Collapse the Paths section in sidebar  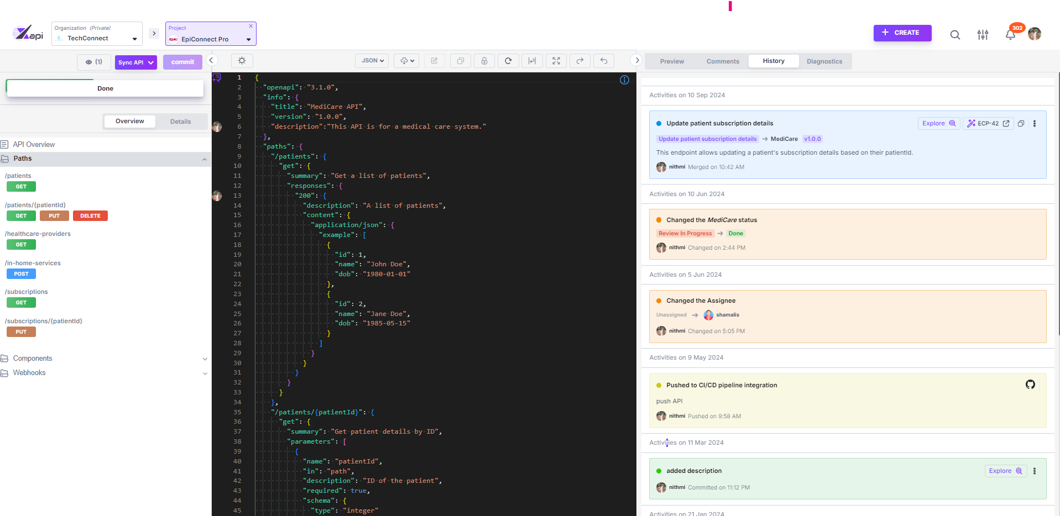pyautogui.click(x=205, y=159)
